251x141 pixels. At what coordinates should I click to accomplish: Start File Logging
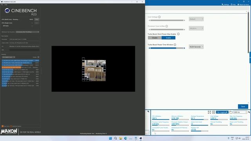(x=222, y=112)
